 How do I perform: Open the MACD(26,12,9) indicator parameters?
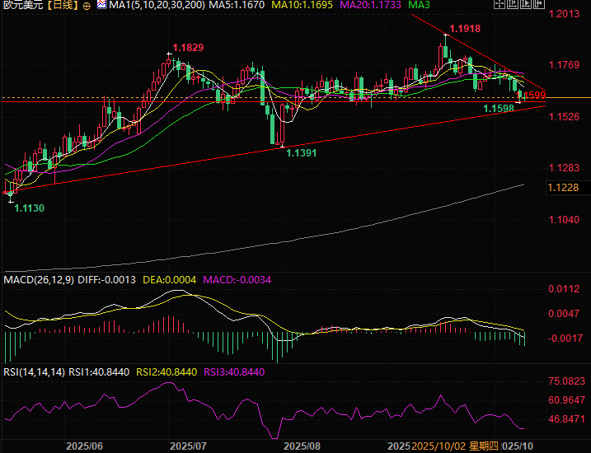(38, 280)
